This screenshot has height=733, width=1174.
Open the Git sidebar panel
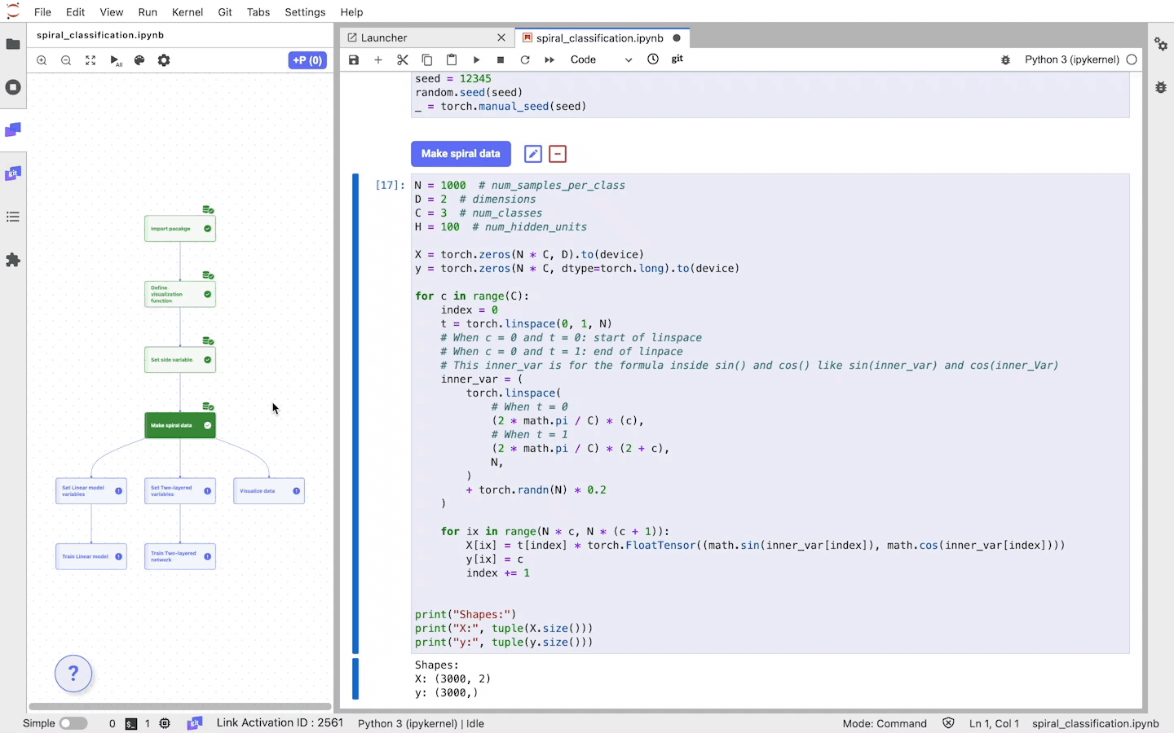pos(13,173)
